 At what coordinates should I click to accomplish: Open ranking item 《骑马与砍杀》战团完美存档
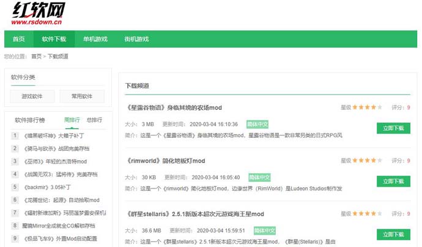(56, 148)
